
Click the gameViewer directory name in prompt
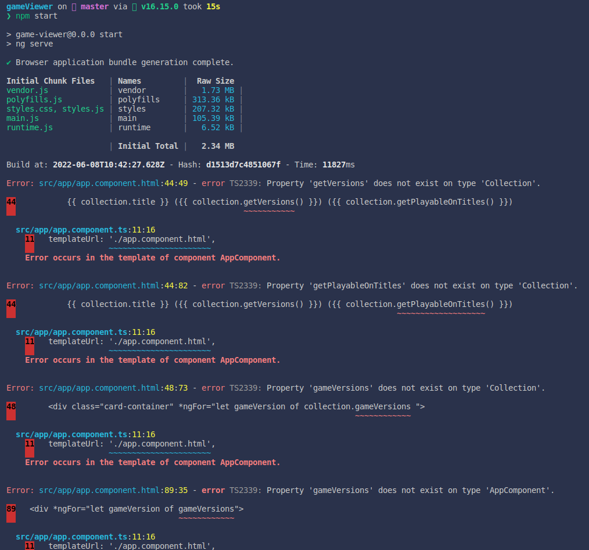coord(30,6)
